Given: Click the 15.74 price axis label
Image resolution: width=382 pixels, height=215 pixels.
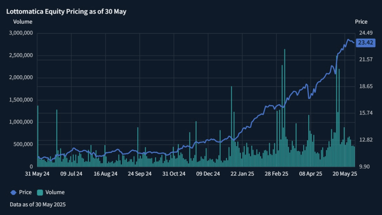Looking at the screenshot, I should (366, 113).
